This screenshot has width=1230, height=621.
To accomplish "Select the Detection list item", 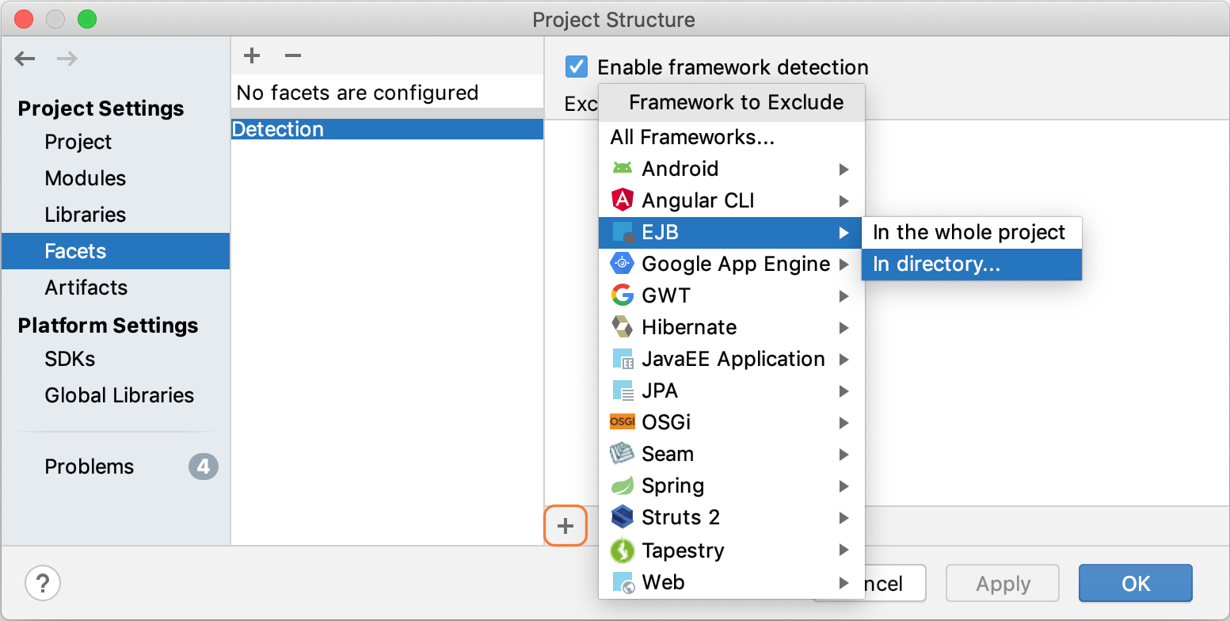I will (x=387, y=129).
